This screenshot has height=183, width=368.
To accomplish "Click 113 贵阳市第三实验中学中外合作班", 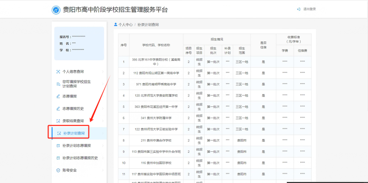I will click(156, 152).
